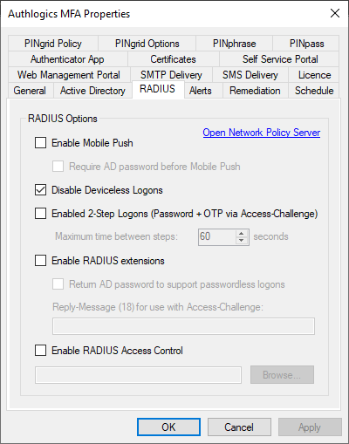Go to the Authenticator App tab
Screen dimensions: 349x444
tap(68, 59)
